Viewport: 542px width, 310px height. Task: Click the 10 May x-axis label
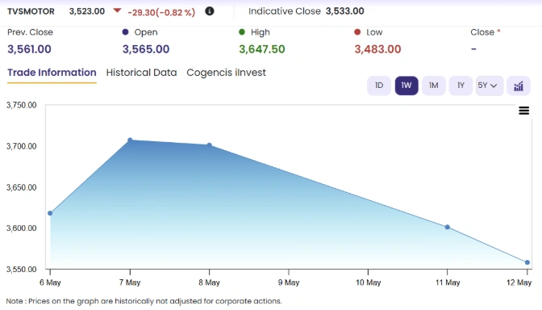coord(368,283)
